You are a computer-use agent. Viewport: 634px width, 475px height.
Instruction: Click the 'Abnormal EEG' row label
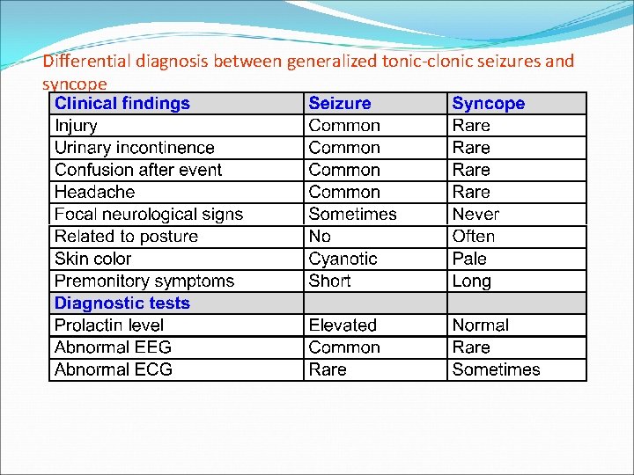click(113, 347)
